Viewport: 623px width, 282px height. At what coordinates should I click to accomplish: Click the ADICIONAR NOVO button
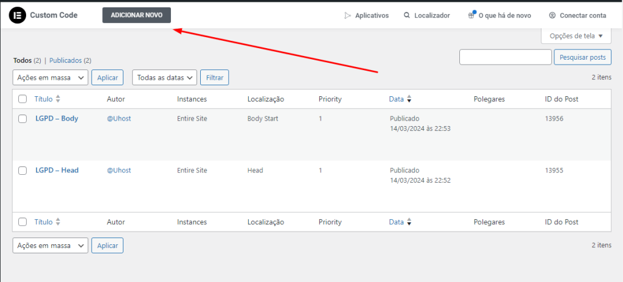point(137,15)
